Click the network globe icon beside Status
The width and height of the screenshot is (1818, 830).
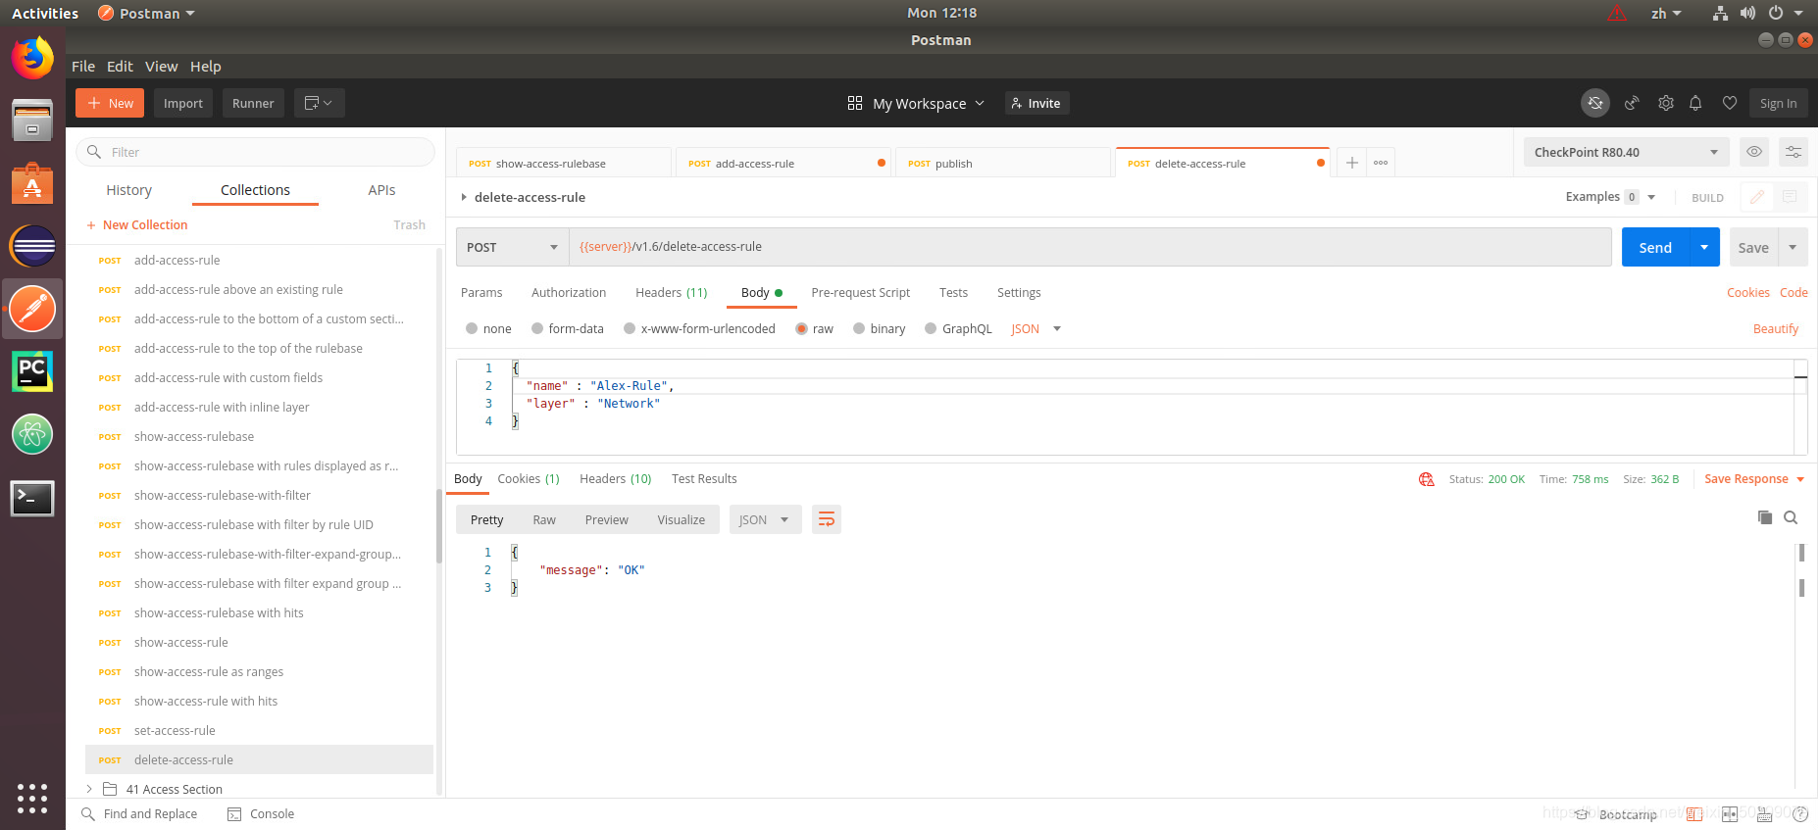1427,479
